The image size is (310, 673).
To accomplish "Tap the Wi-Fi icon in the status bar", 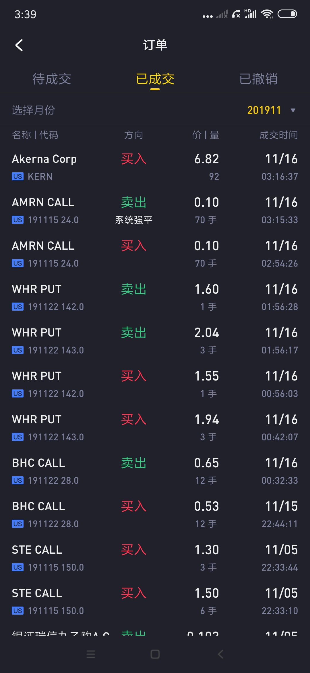I will tap(267, 14).
